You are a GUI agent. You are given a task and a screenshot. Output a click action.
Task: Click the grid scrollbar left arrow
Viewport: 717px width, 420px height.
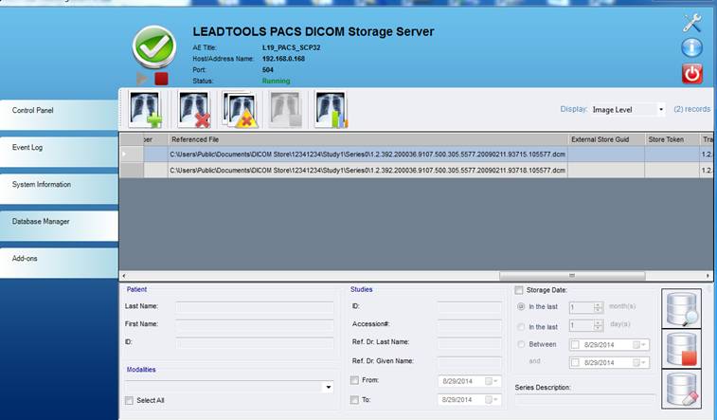pos(124,276)
